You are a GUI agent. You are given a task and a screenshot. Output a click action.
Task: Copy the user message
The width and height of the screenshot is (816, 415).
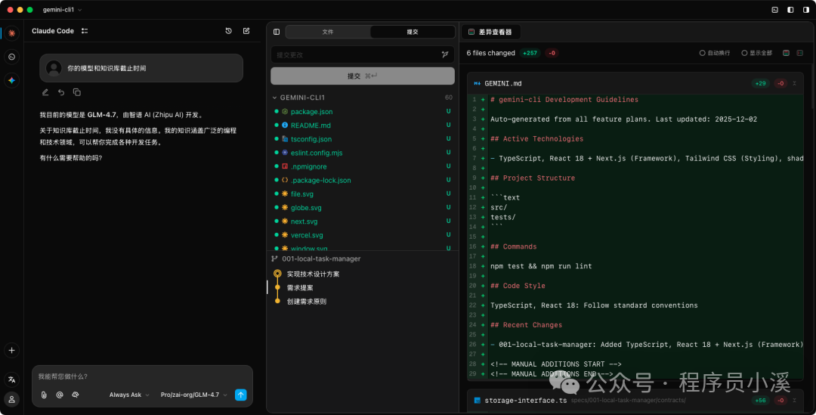click(76, 92)
